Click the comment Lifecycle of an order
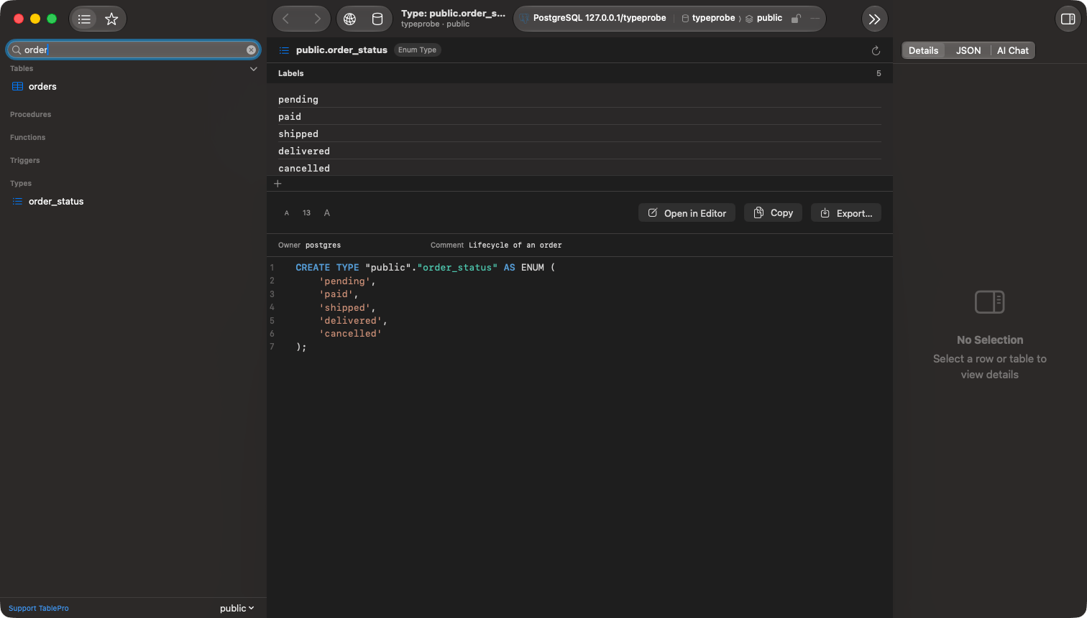The image size is (1087, 618). [x=515, y=245]
